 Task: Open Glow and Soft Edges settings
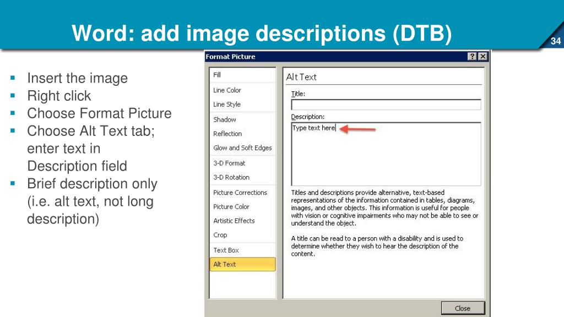pyautogui.click(x=242, y=147)
